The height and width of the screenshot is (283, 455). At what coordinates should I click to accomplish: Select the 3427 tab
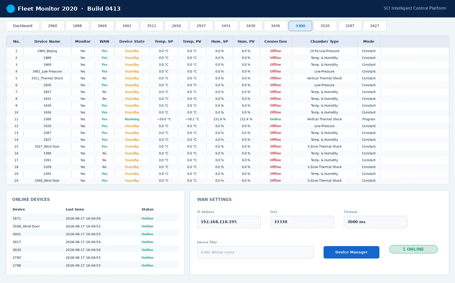click(x=375, y=26)
